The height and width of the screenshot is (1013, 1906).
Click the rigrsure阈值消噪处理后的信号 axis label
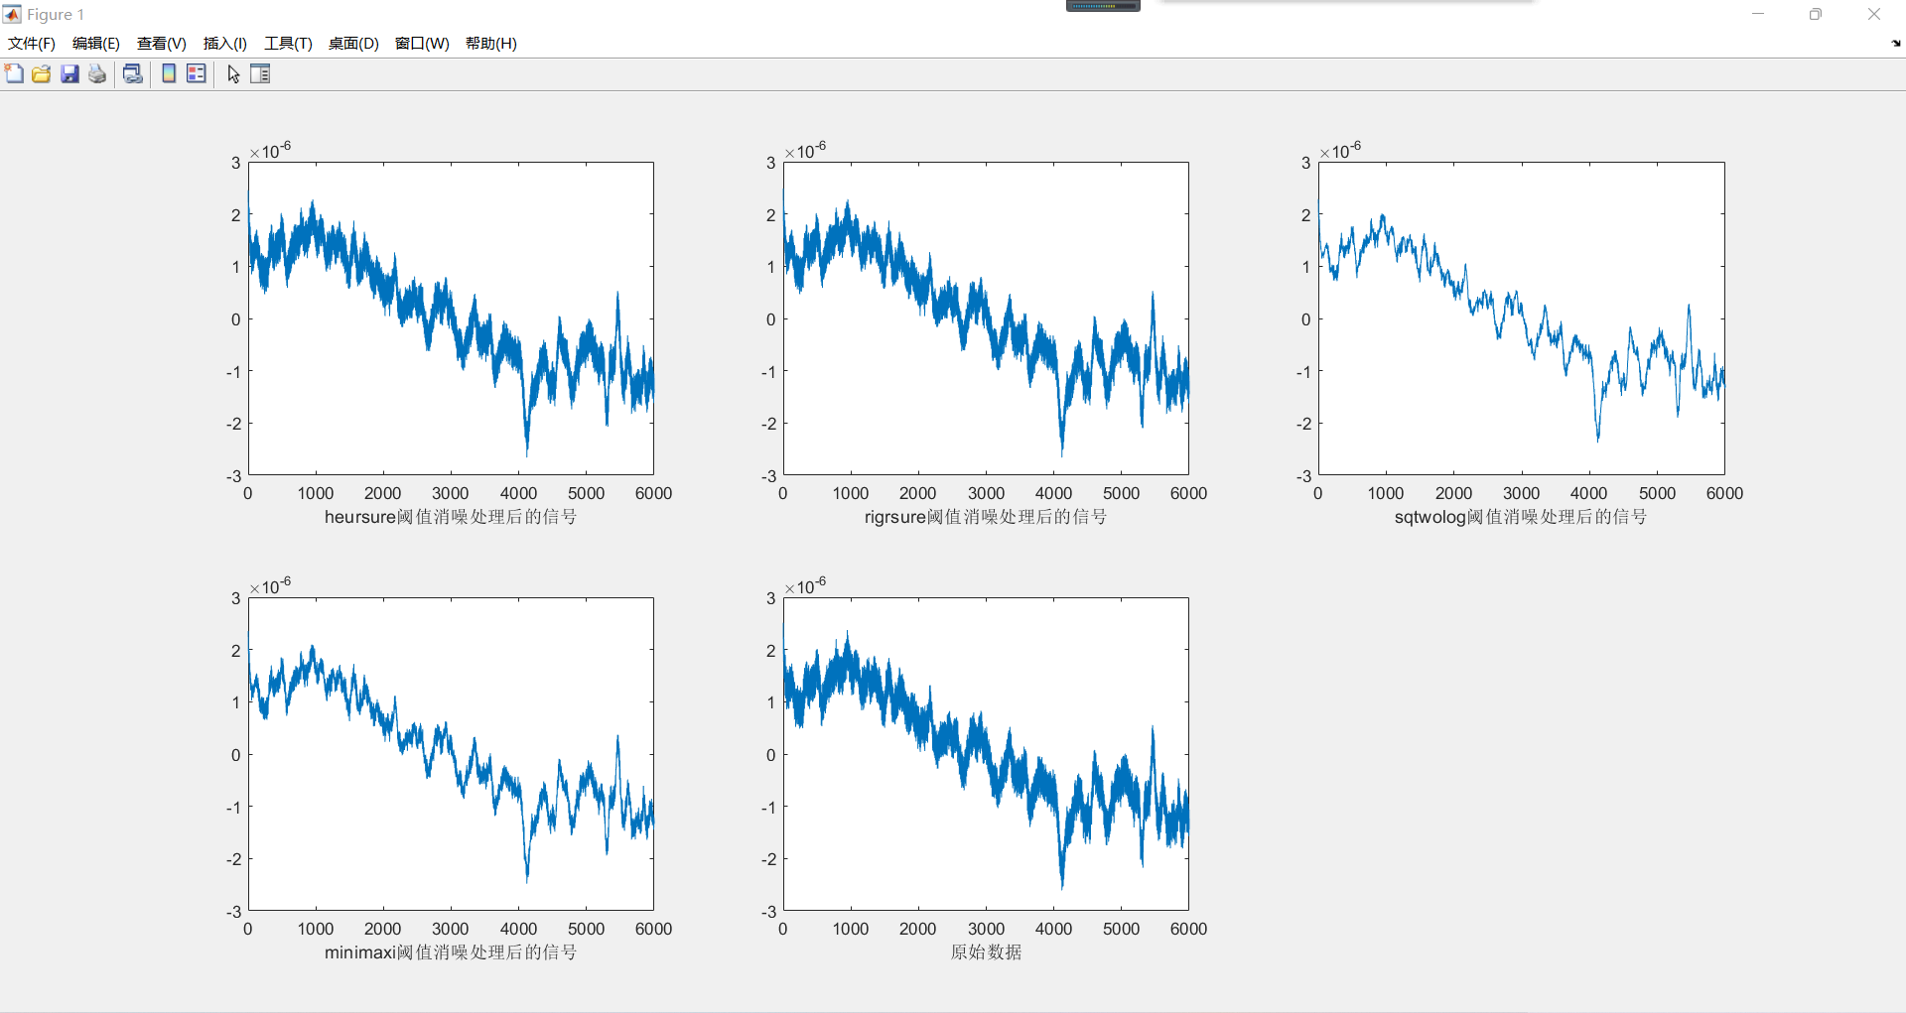coord(986,517)
